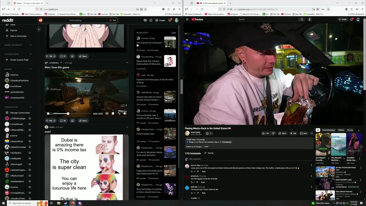Click Create post button on Reddit
This screenshot has height=206, width=366.
[160, 20]
